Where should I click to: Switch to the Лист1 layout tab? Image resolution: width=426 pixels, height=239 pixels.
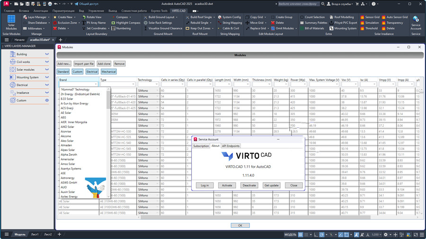click(35, 234)
